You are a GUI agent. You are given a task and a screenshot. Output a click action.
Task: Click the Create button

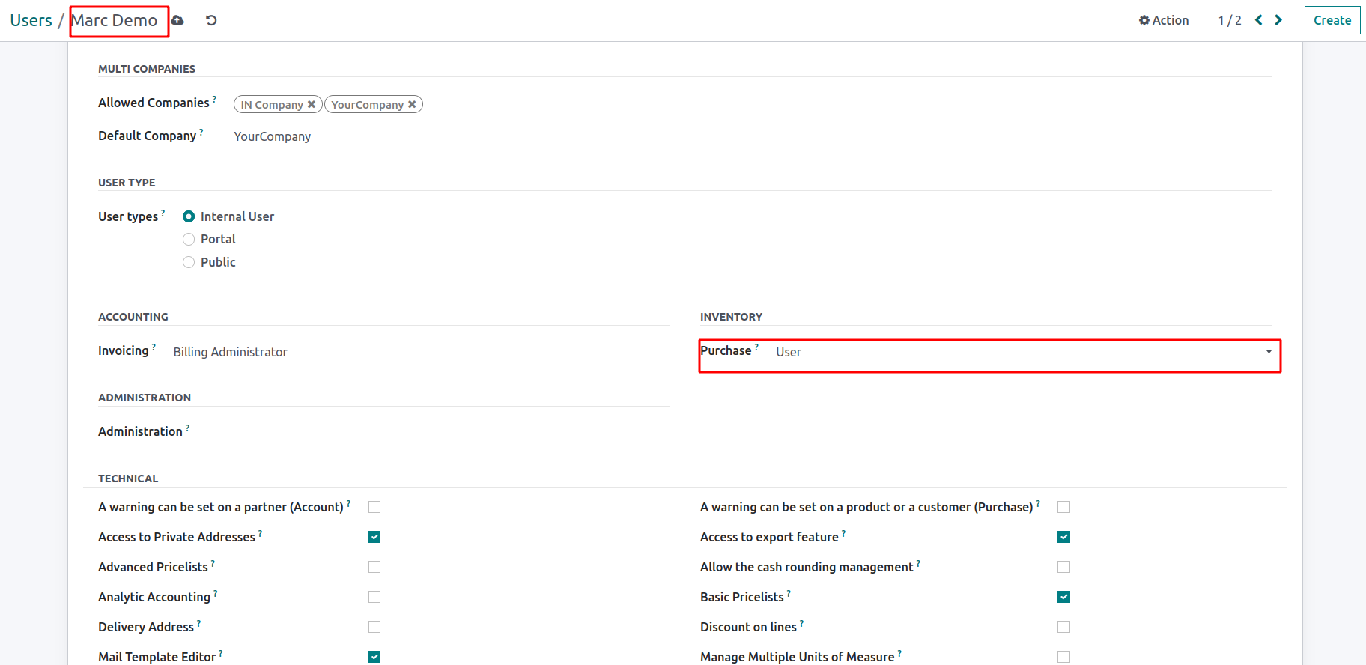[1332, 20]
